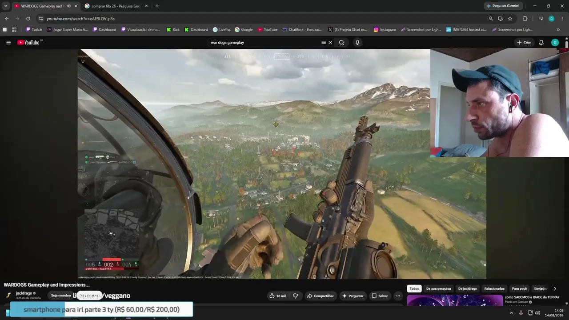Open the apps grid in bookmarks bar

point(14,30)
